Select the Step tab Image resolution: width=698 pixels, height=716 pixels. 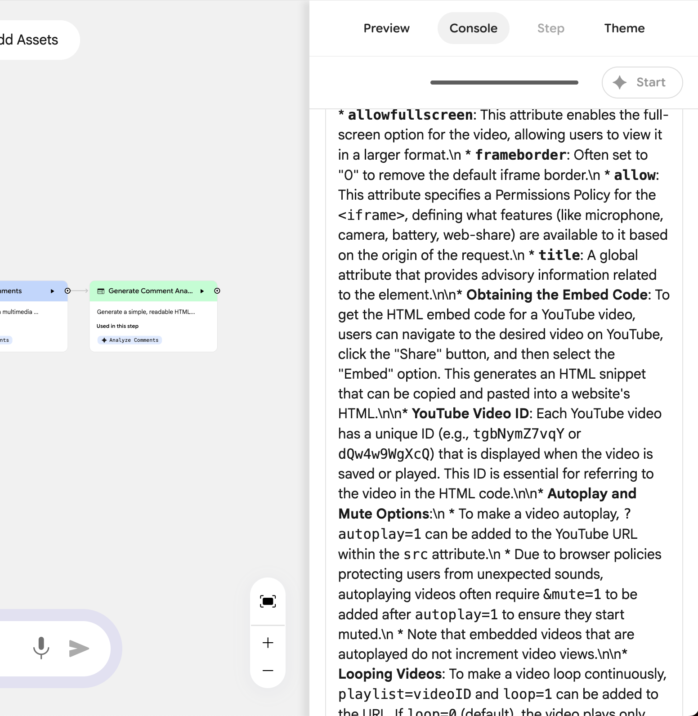pyautogui.click(x=550, y=28)
